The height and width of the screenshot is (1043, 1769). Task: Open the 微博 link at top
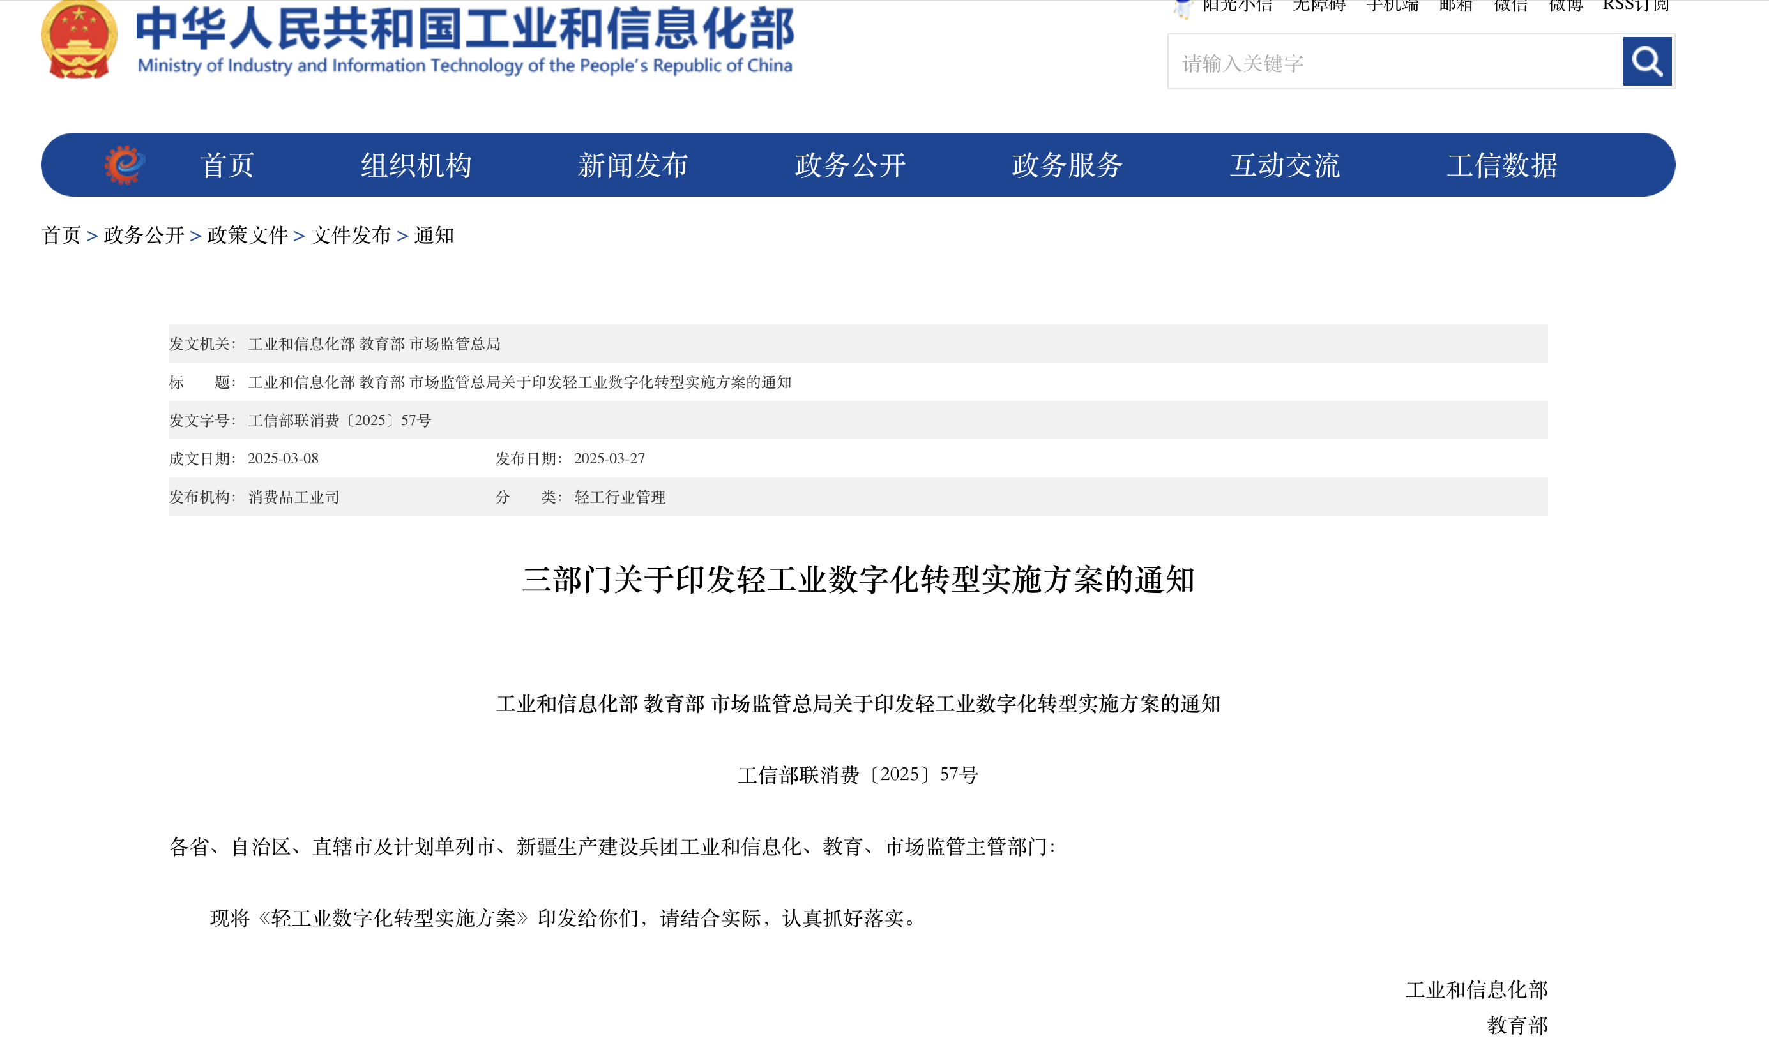pyautogui.click(x=1566, y=6)
